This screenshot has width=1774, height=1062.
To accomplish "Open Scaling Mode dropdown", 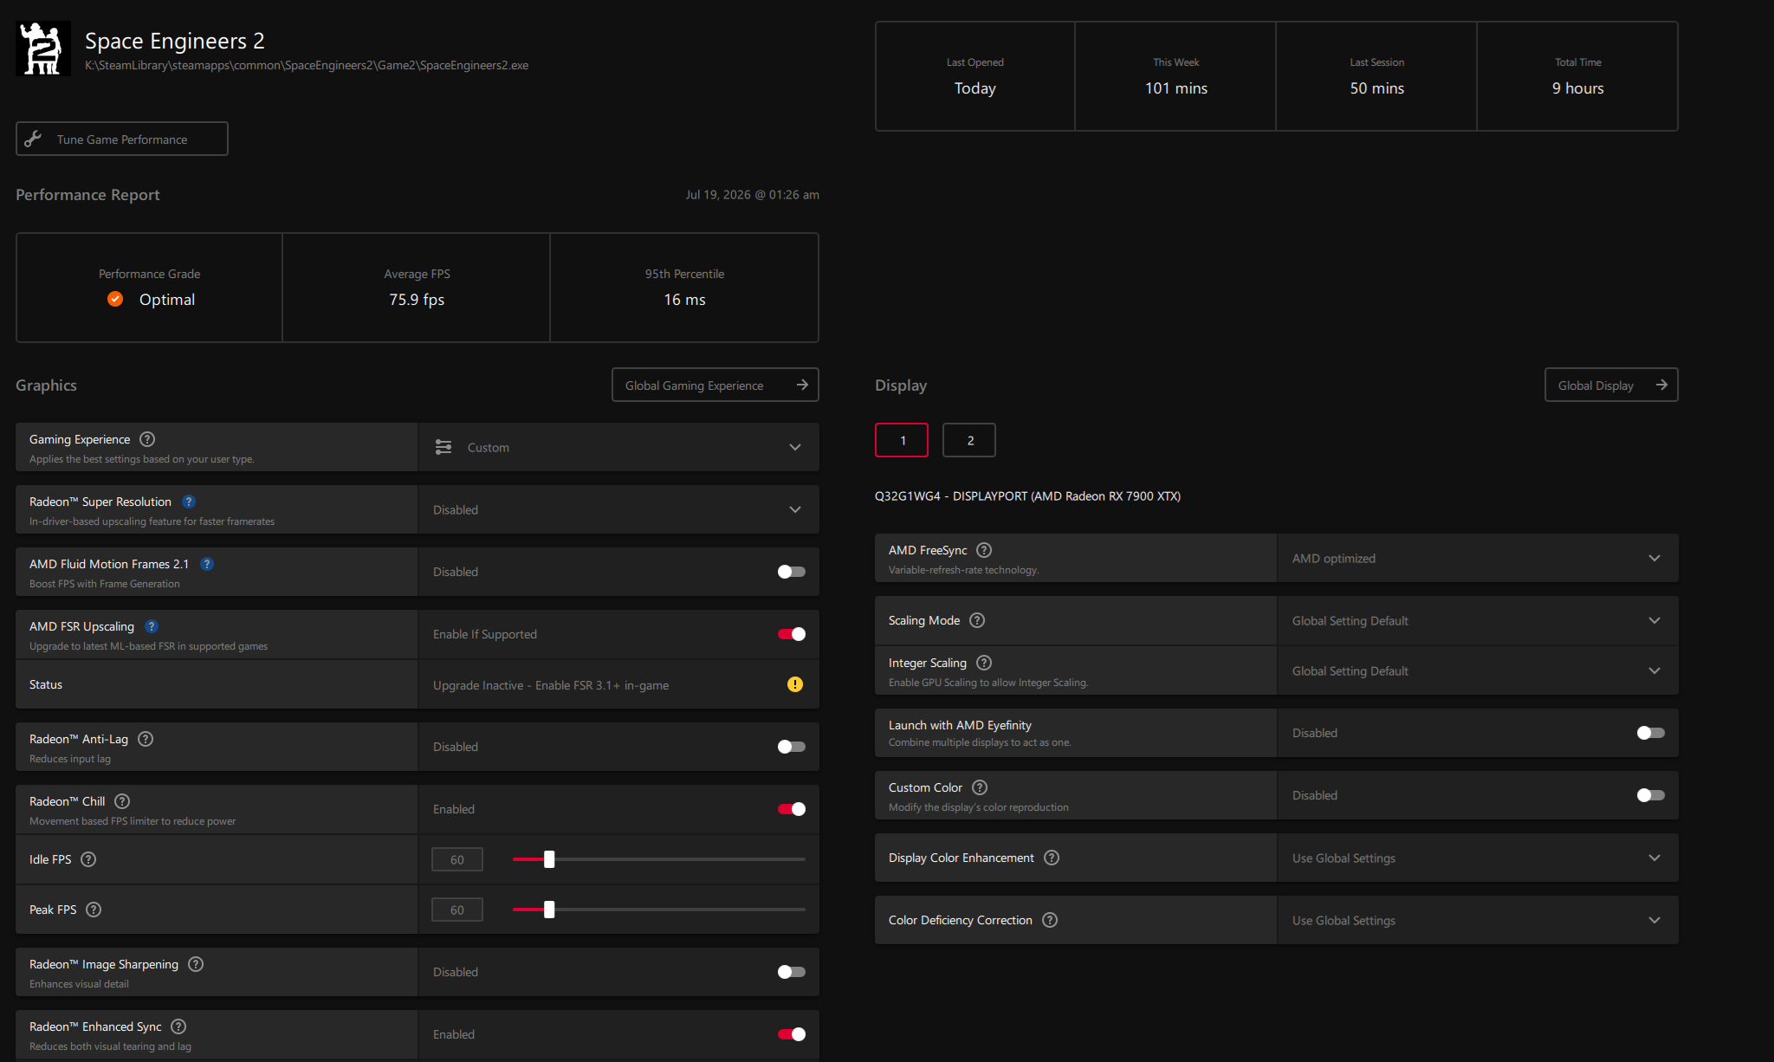I will 1478,620.
